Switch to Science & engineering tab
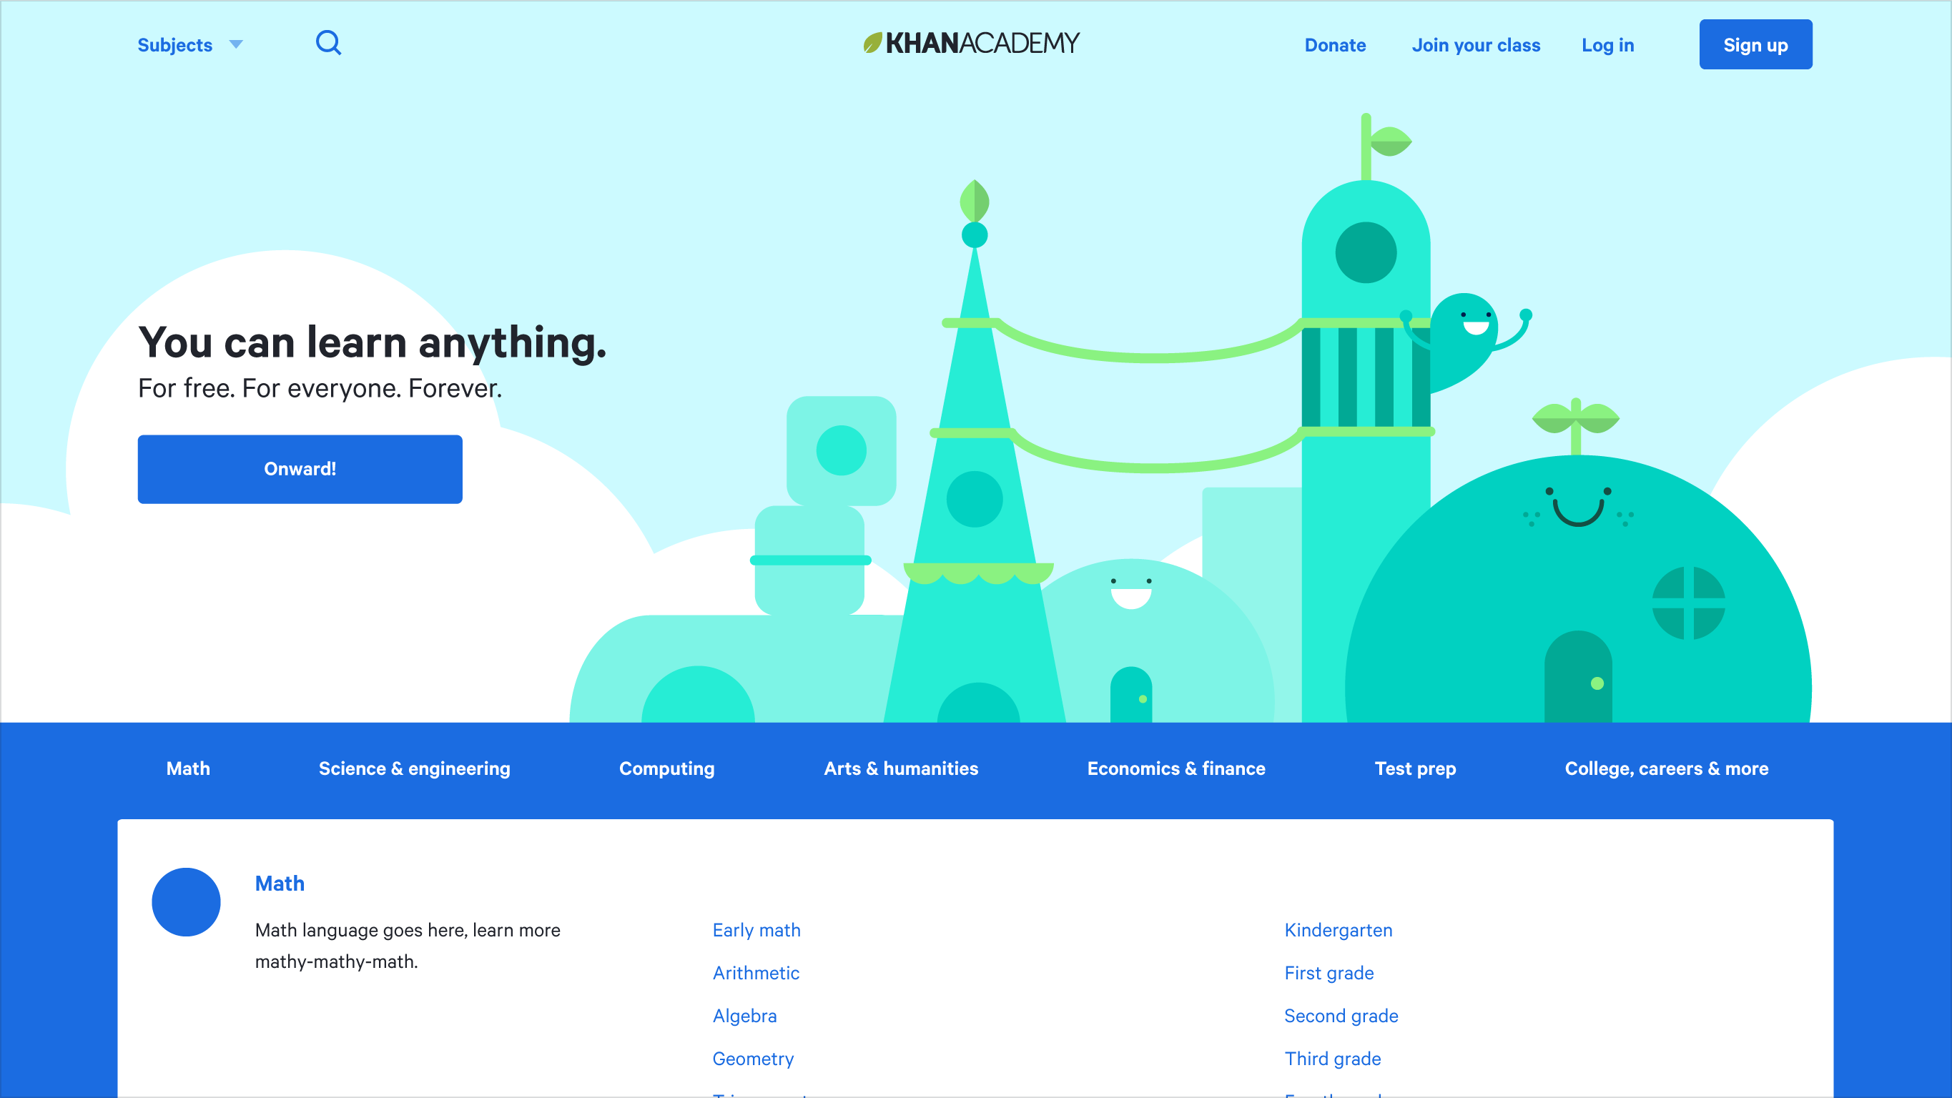 415,768
